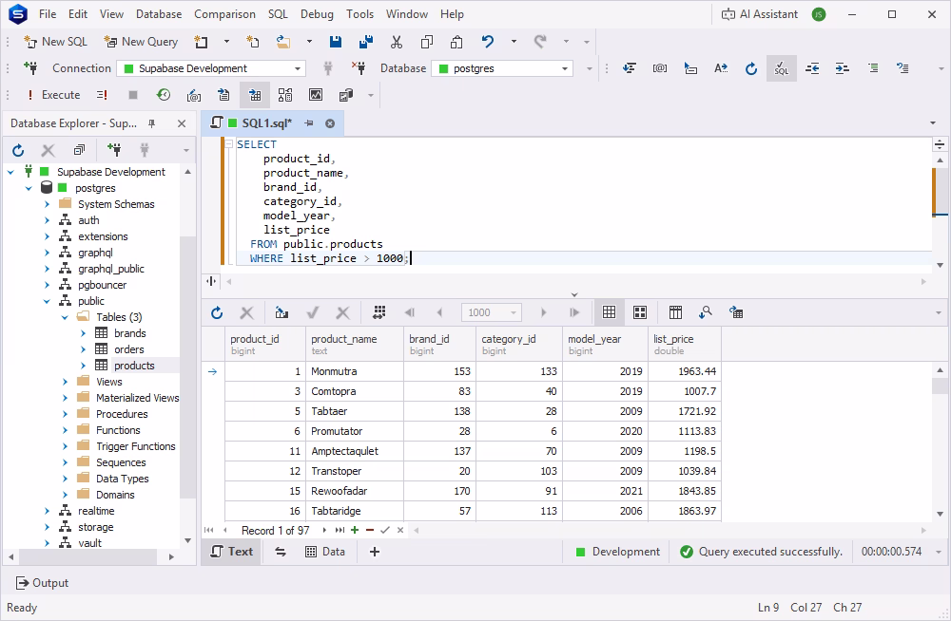The width and height of the screenshot is (951, 621).
Task: Save the current SQL document
Action: pyautogui.click(x=336, y=42)
